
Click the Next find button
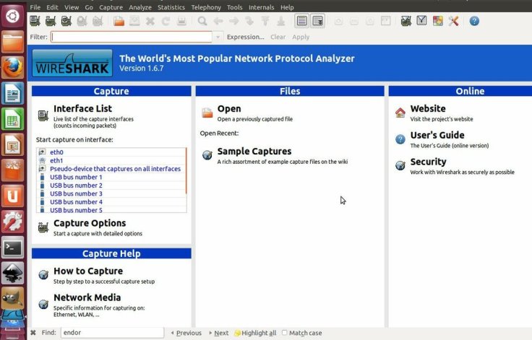(219, 333)
